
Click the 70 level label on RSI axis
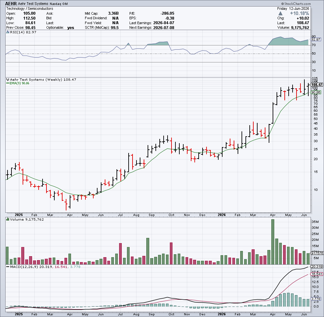click(x=314, y=45)
